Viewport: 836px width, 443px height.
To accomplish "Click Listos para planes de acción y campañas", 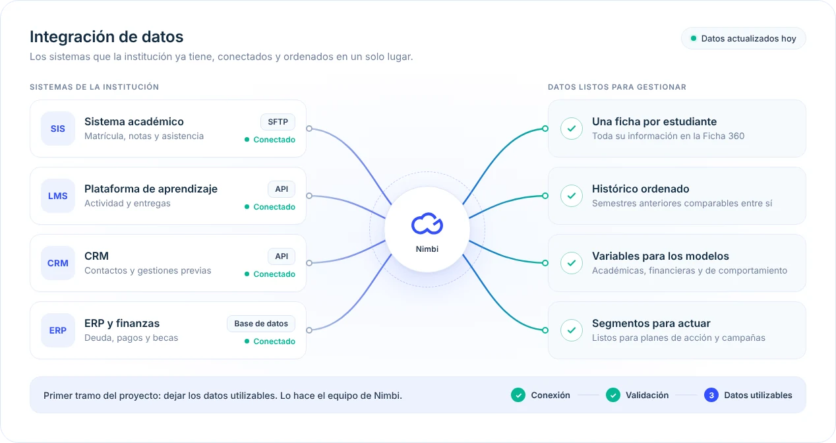I will 678,338.
